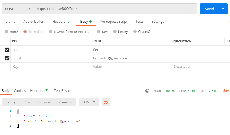
Task: Open the Settings tab
Action: 158,22
